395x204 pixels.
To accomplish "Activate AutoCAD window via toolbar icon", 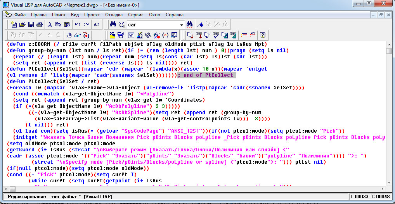I will point(113,35).
